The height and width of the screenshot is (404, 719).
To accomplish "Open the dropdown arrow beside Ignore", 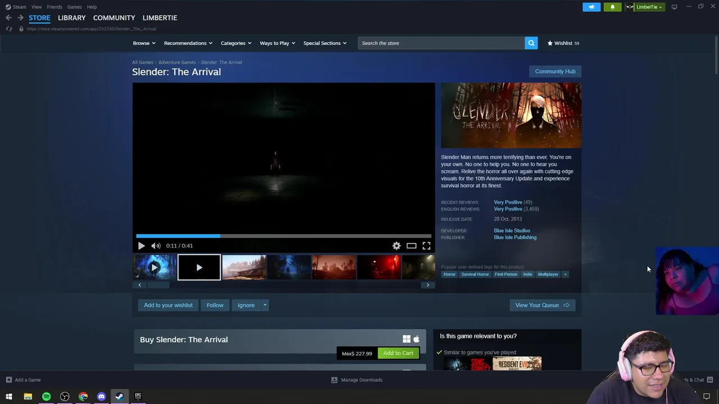I will pyautogui.click(x=265, y=305).
